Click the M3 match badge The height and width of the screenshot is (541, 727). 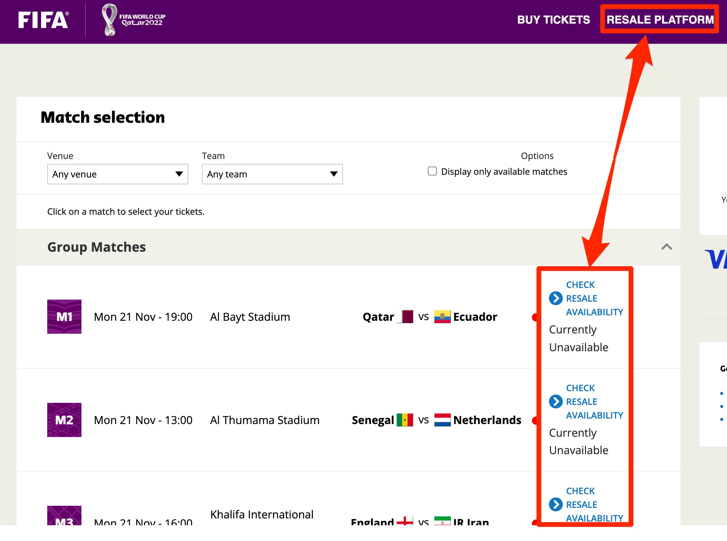click(64, 516)
